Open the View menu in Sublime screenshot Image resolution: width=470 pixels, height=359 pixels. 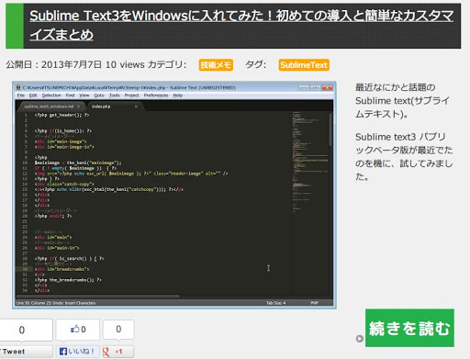(x=84, y=95)
